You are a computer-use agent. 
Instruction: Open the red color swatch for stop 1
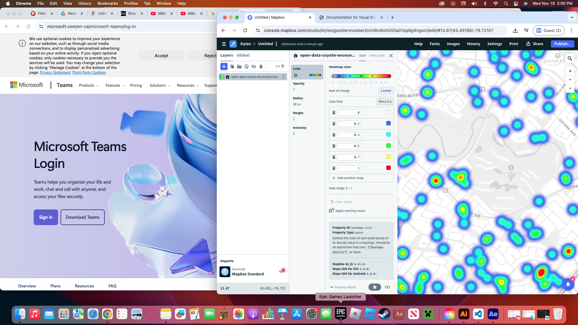click(388, 168)
